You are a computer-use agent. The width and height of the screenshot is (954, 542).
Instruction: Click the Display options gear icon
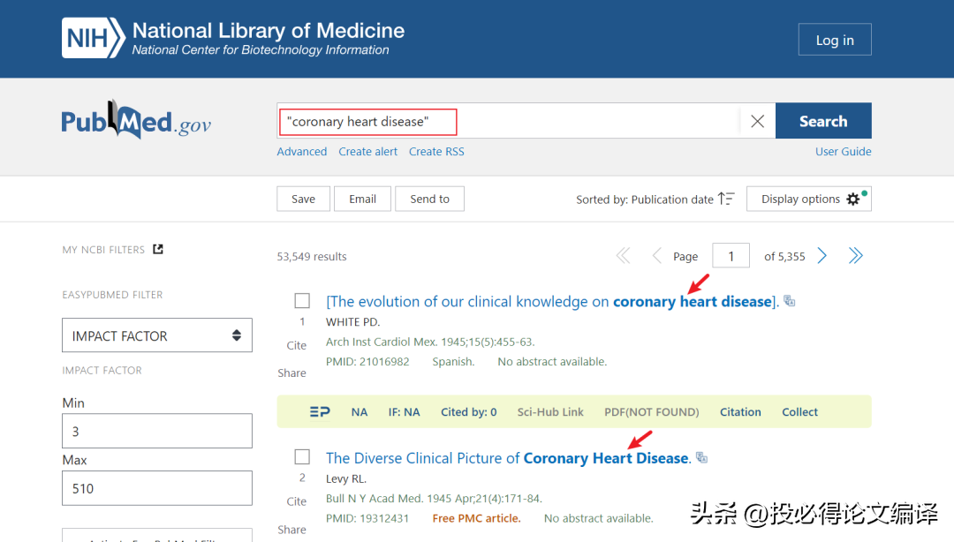(853, 199)
